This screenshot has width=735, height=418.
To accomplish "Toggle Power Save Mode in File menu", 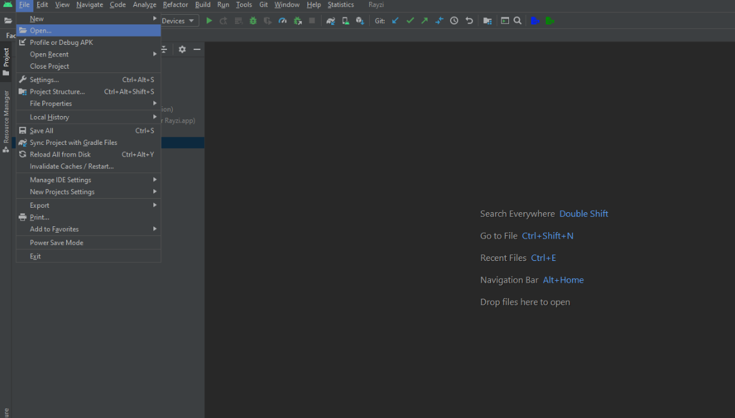I will 56,242.
